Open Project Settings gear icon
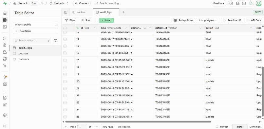This screenshot has width=264, height=129. pos(5,115)
